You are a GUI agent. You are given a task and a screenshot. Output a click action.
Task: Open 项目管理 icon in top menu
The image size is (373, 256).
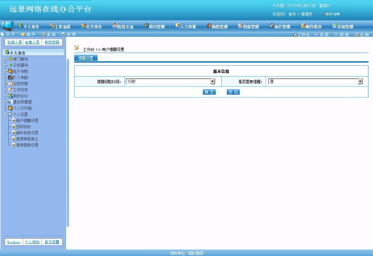[146, 26]
